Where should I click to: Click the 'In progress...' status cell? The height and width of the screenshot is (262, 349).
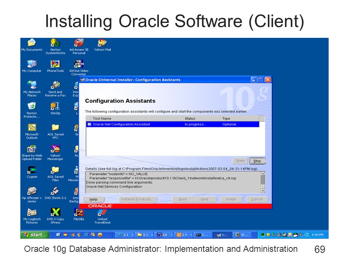(x=196, y=124)
